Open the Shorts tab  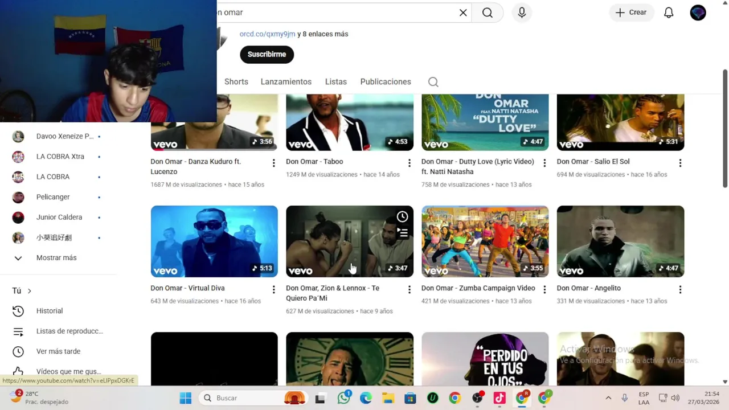click(x=236, y=82)
